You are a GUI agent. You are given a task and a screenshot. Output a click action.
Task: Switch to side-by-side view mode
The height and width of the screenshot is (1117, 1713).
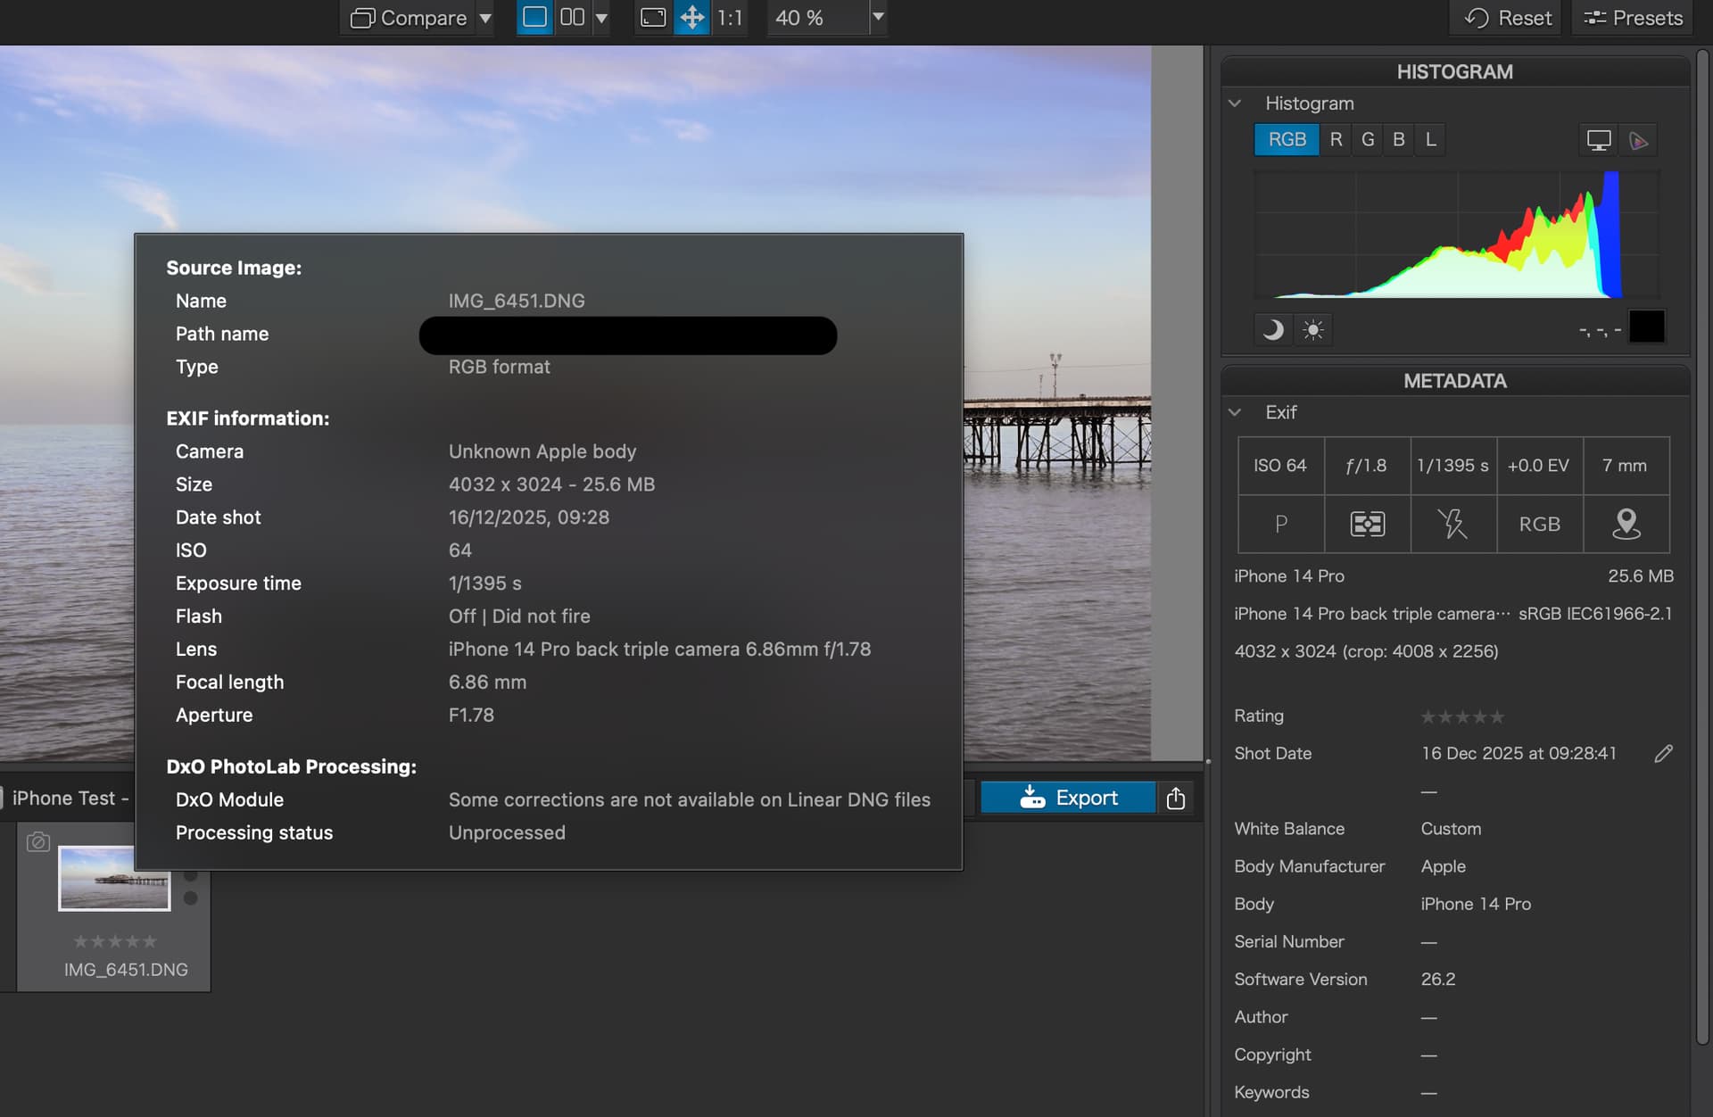[572, 17]
